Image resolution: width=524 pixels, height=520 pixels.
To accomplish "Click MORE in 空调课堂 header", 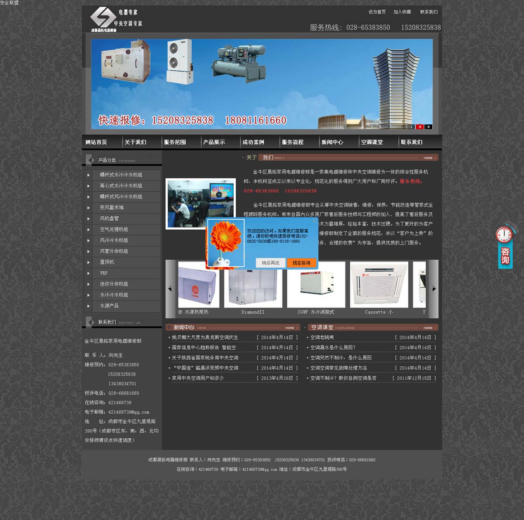I will pyautogui.click(x=428, y=327).
